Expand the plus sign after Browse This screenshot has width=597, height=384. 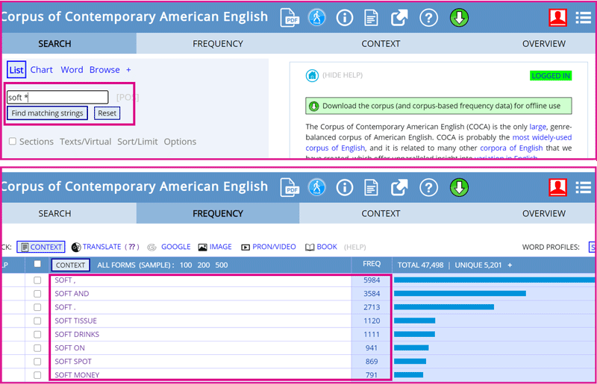click(128, 70)
